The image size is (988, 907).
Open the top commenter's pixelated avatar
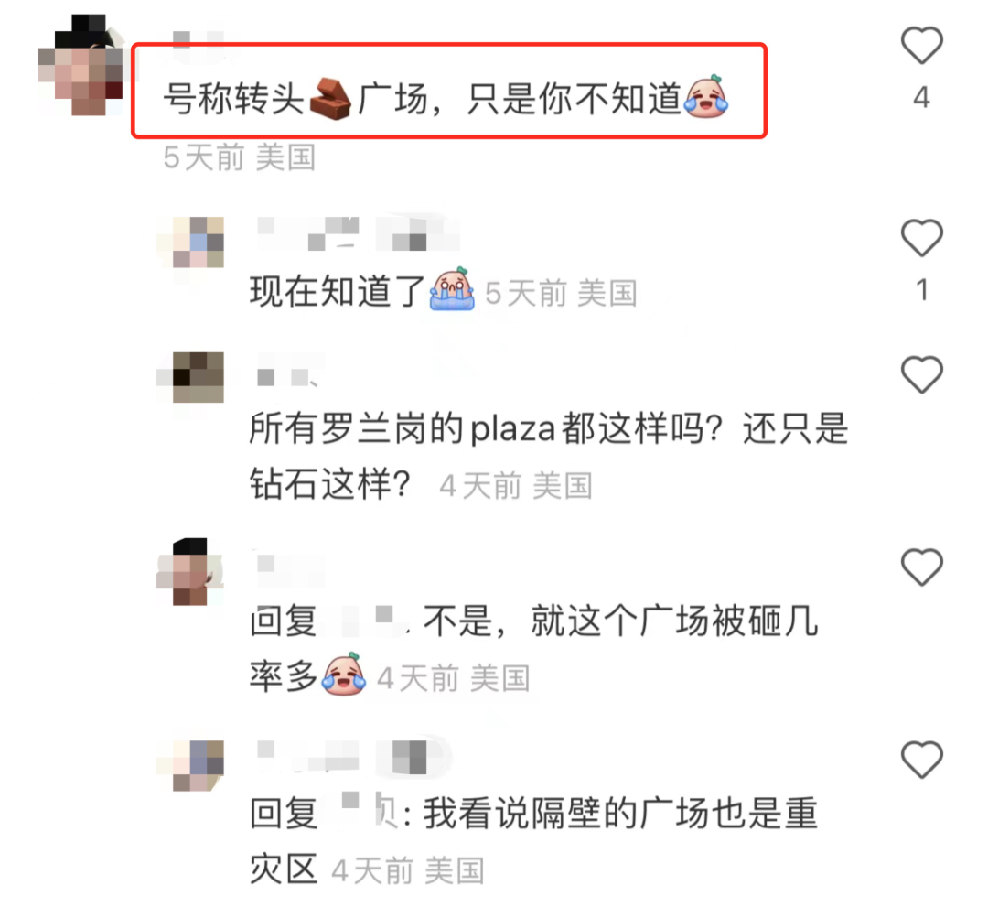[x=81, y=65]
